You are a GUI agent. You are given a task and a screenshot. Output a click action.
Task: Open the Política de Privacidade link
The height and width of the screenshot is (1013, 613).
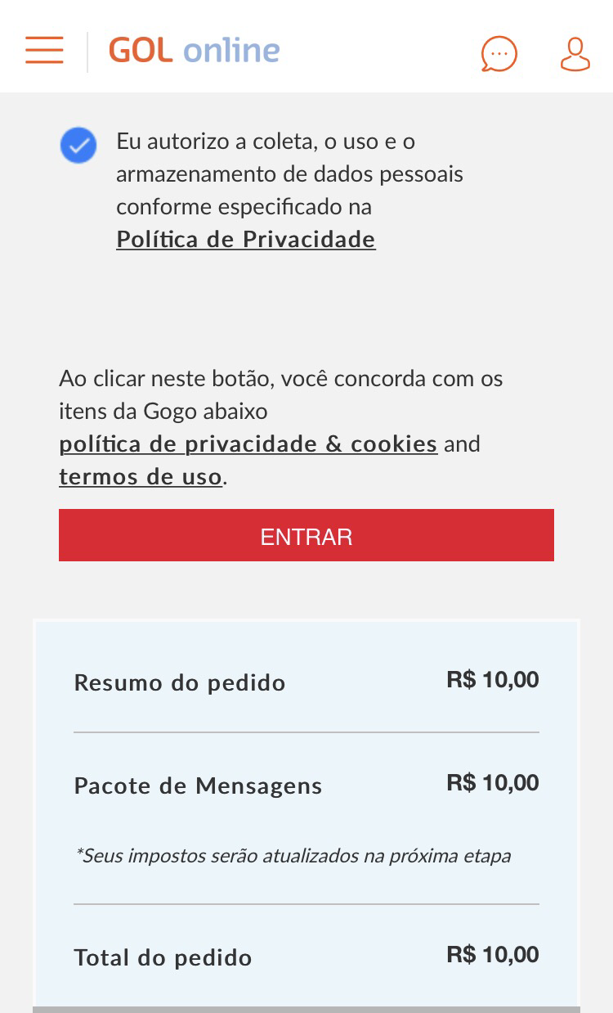pos(245,240)
